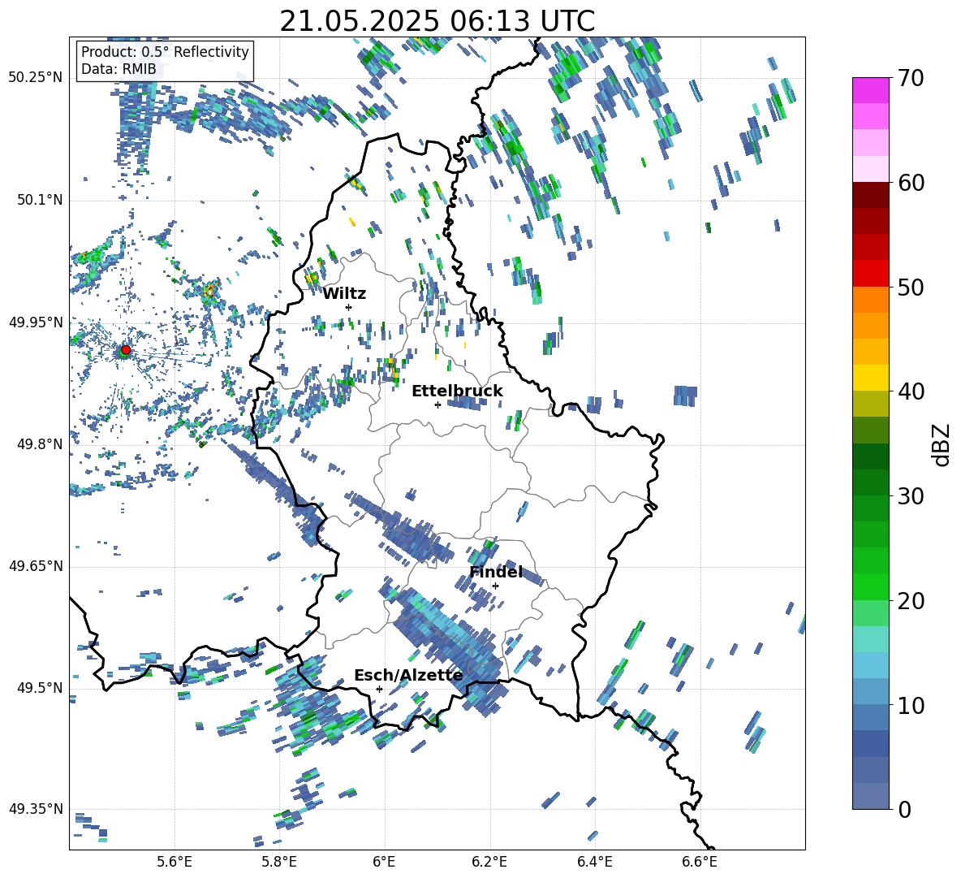
Task: Pick the light cyan colorbar swatch near 15
Action: (x=870, y=639)
